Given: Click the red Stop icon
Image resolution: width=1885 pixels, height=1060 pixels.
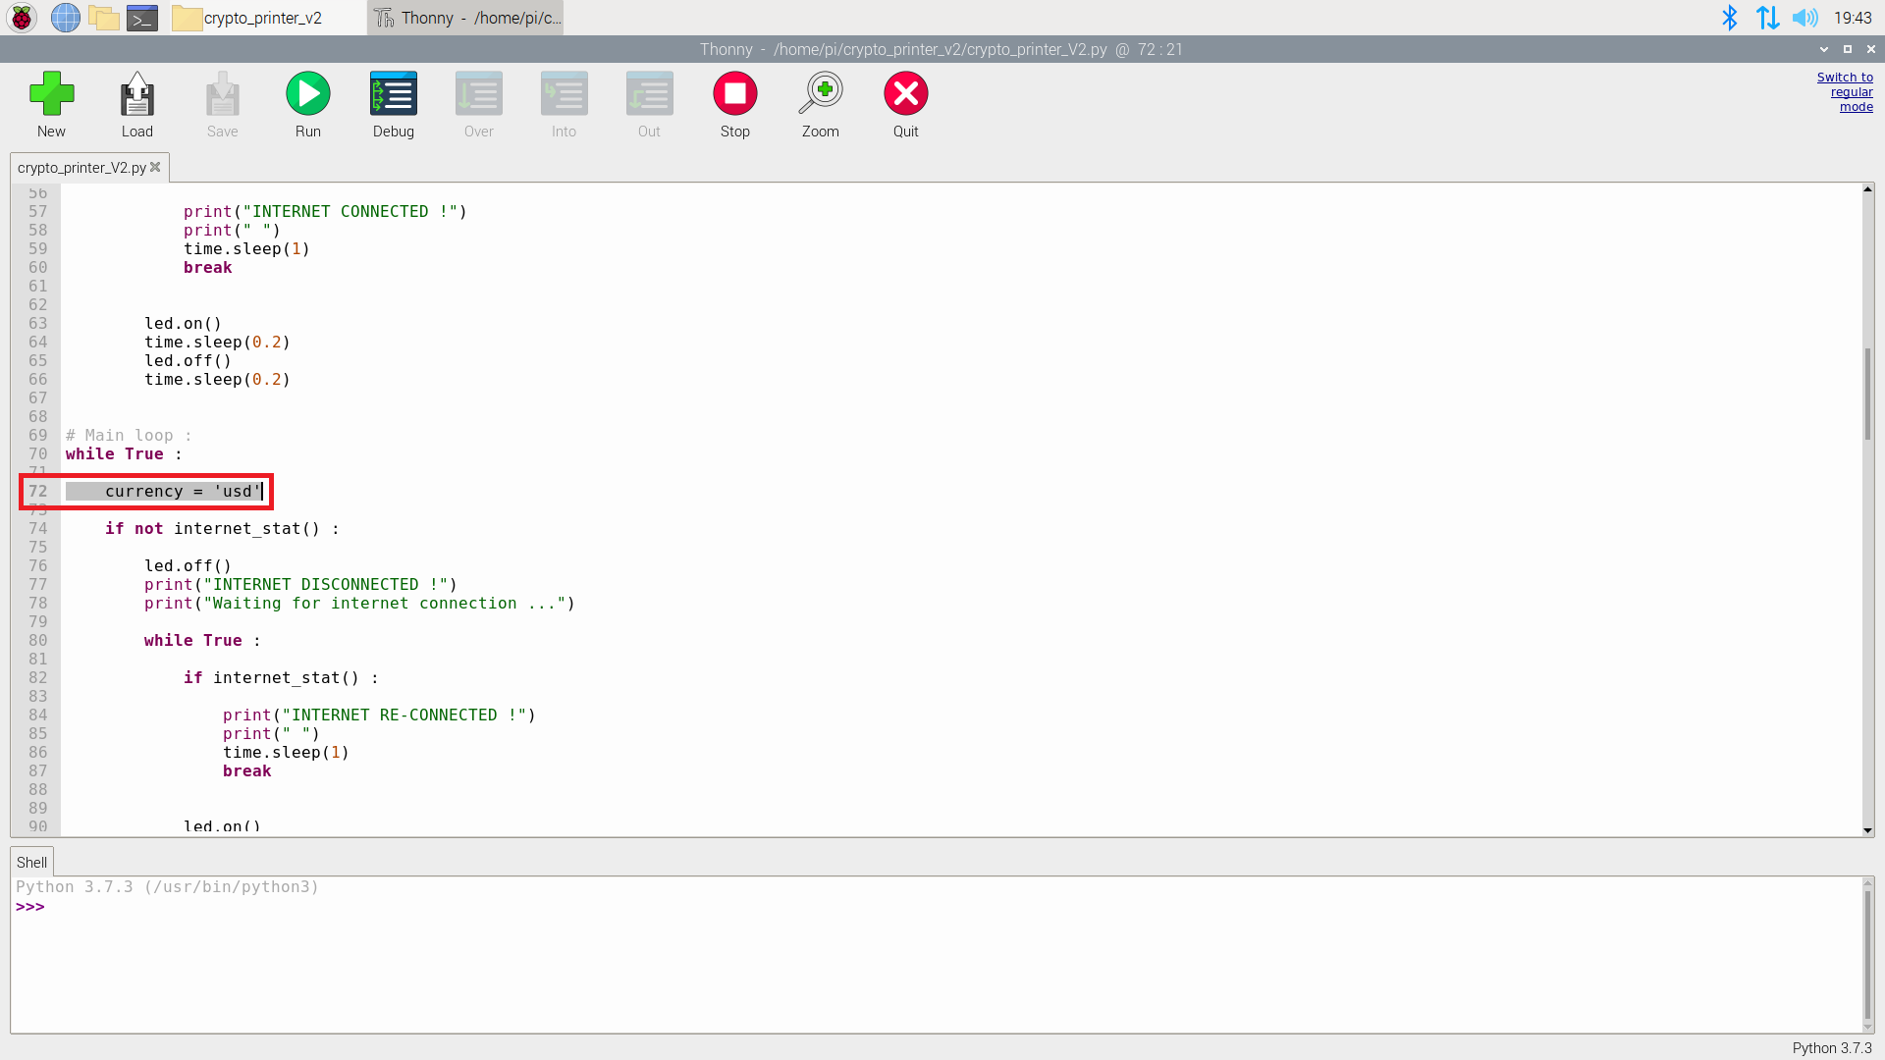Looking at the screenshot, I should [x=734, y=94].
